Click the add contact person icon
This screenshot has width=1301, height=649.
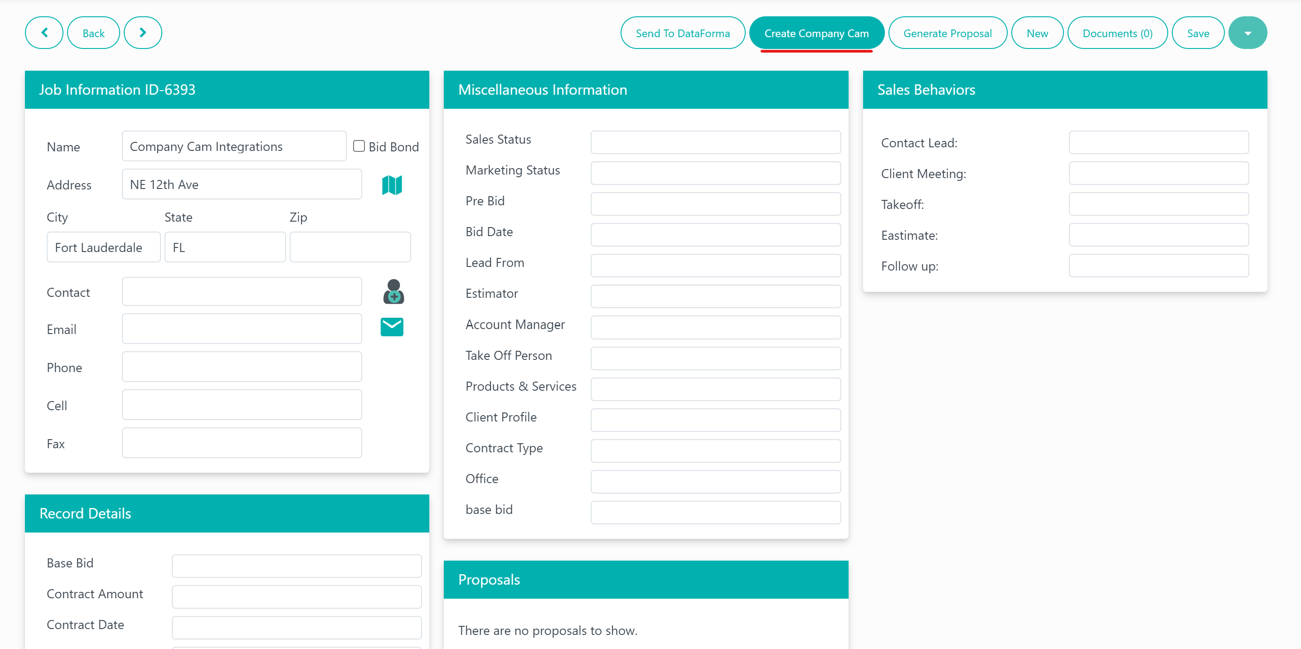pyautogui.click(x=393, y=291)
